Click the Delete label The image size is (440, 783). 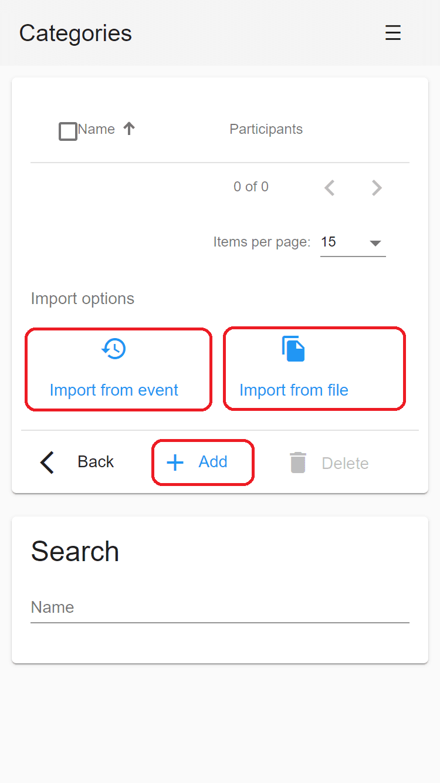(x=345, y=463)
